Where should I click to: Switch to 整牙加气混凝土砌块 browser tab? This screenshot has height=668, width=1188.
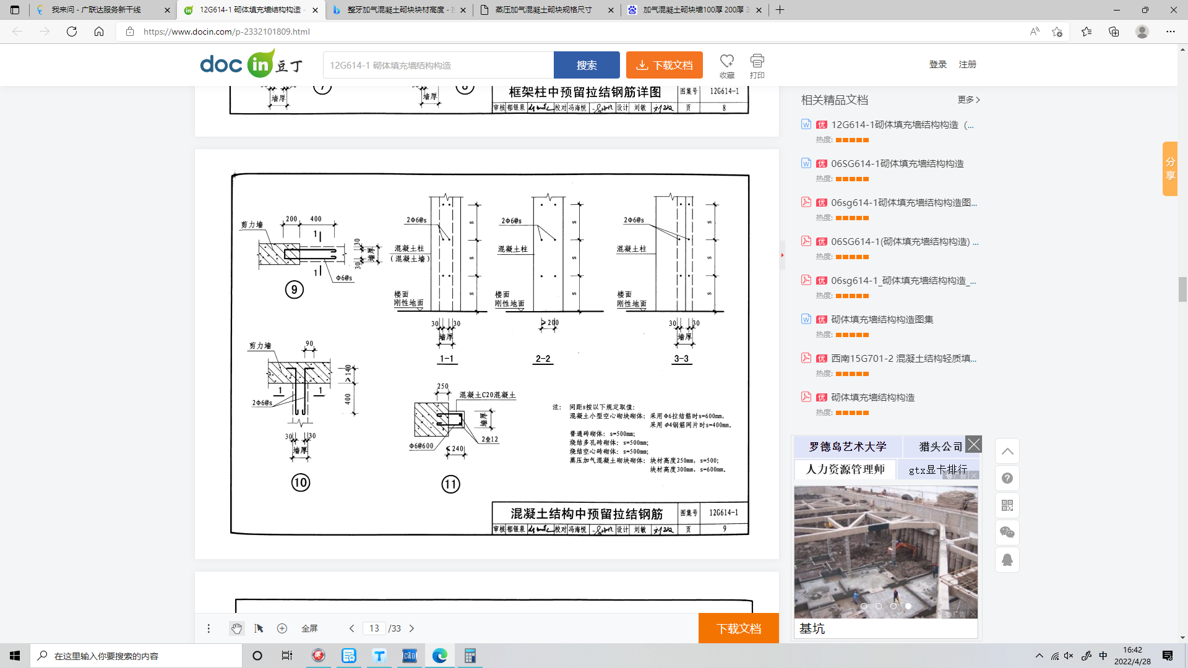tap(399, 10)
